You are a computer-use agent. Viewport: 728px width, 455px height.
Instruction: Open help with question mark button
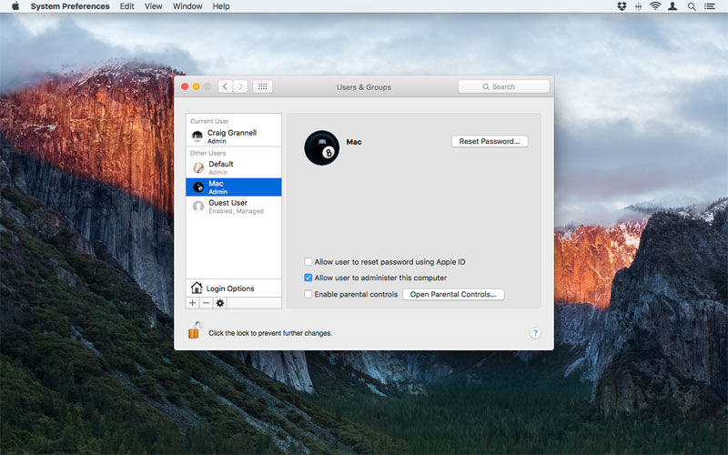[x=535, y=333]
